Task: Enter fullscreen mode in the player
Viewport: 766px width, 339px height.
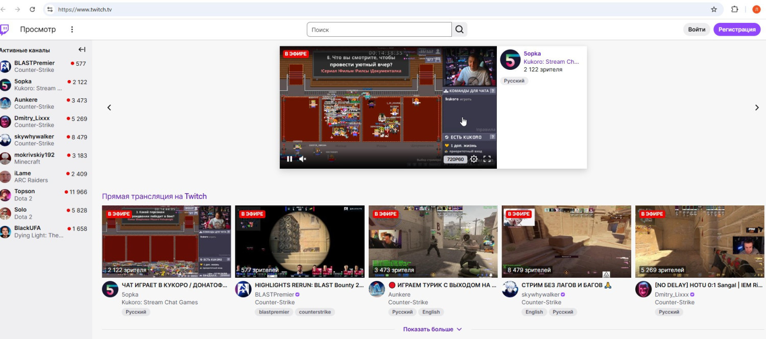Action: (x=487, y=159)
